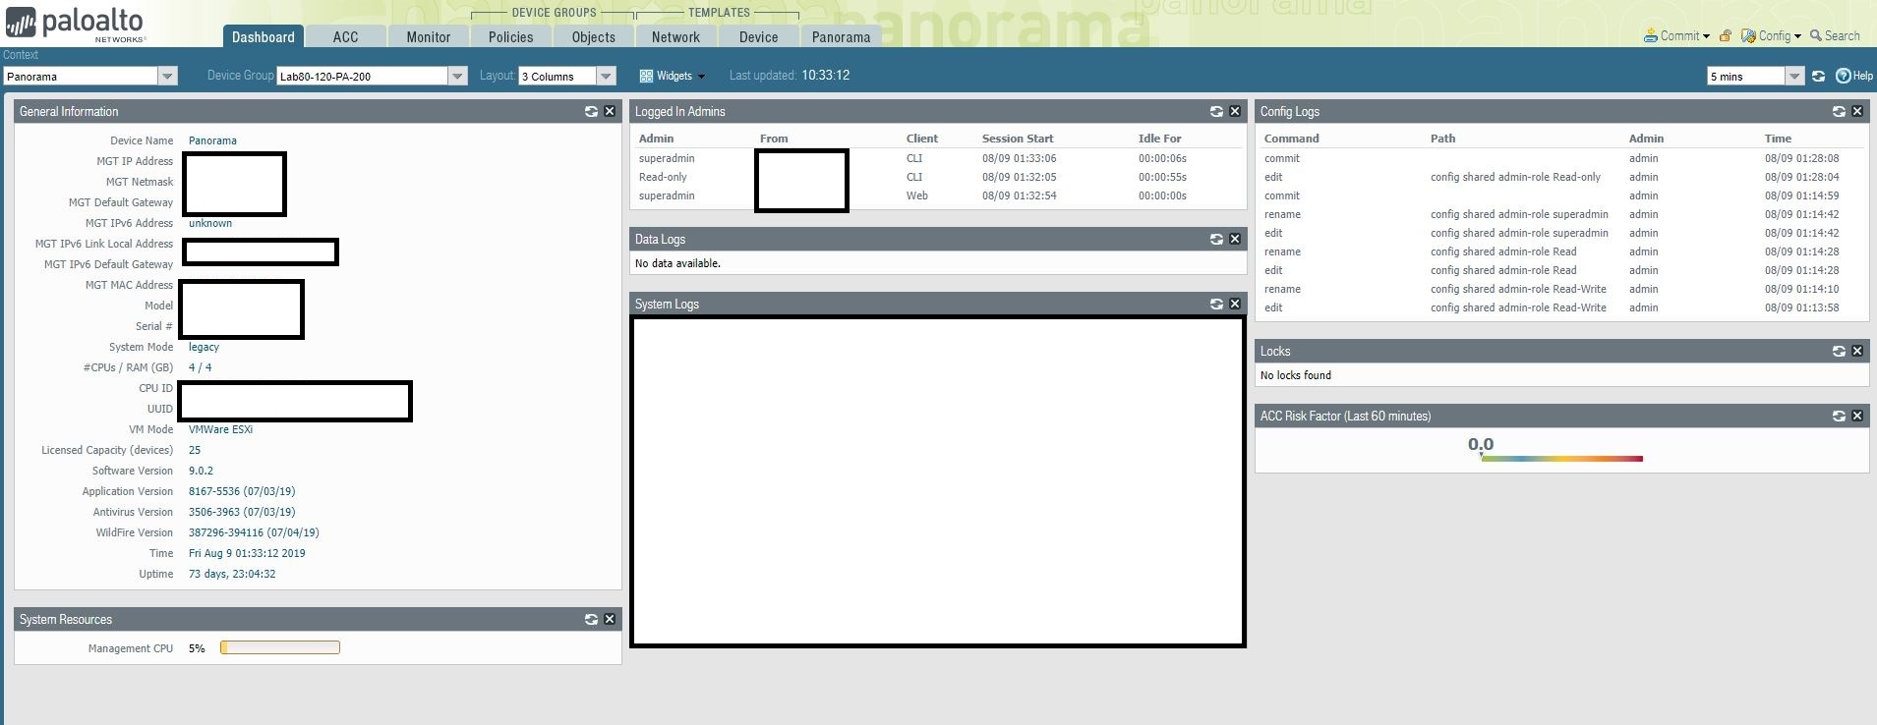Select the superadmin Web session row
Screen dimensions: 1877x725
pyautogui.click(x=938, y=195)
